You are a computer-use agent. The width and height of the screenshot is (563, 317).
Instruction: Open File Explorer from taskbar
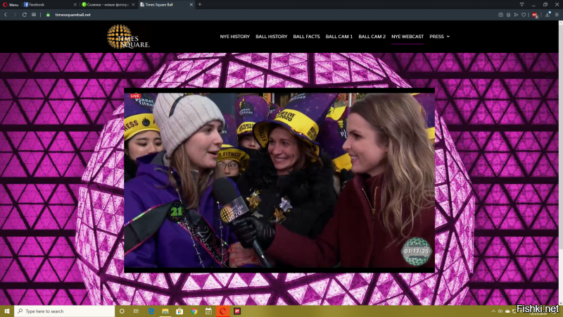[x=165, y=311]
